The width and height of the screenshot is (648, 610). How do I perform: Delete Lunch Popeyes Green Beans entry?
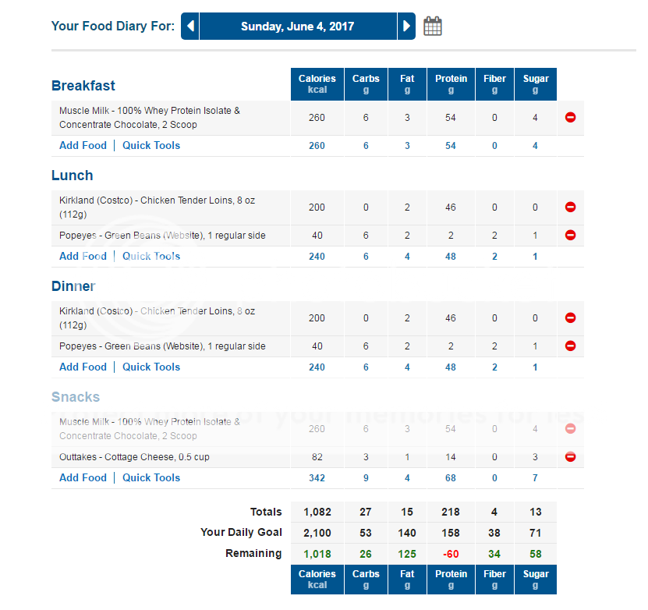(570, 236)
